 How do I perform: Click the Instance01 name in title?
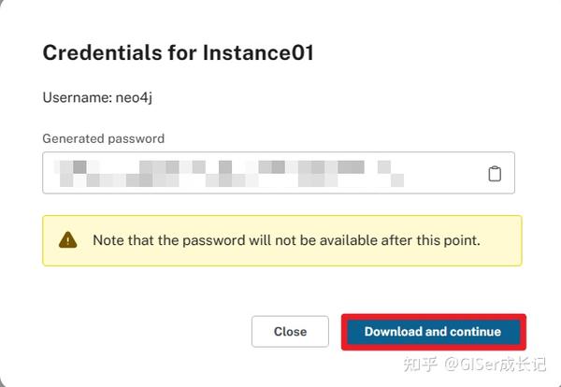click(258, 52)
